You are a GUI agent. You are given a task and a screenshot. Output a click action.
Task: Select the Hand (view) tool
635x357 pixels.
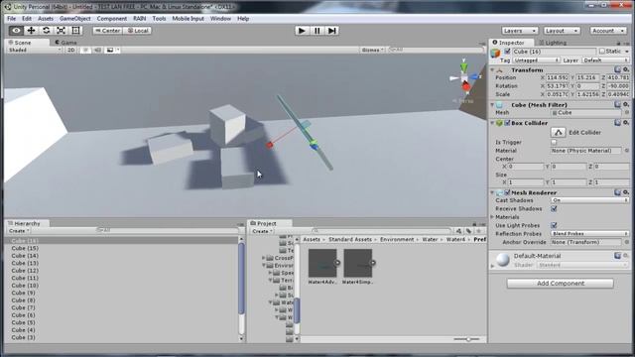point(16,31)
